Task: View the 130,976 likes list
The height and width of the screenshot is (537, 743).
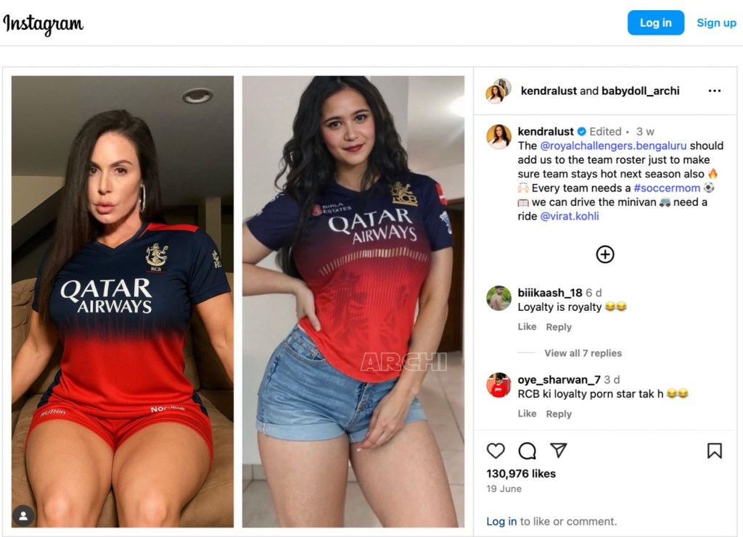Action: click(x=521, y=474)
